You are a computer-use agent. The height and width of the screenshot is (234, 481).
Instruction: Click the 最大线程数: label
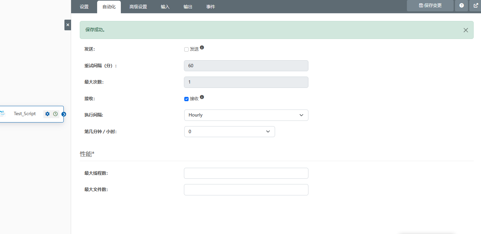[96, 173]
